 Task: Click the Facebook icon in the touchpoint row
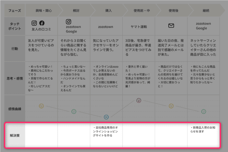point(42,23)
